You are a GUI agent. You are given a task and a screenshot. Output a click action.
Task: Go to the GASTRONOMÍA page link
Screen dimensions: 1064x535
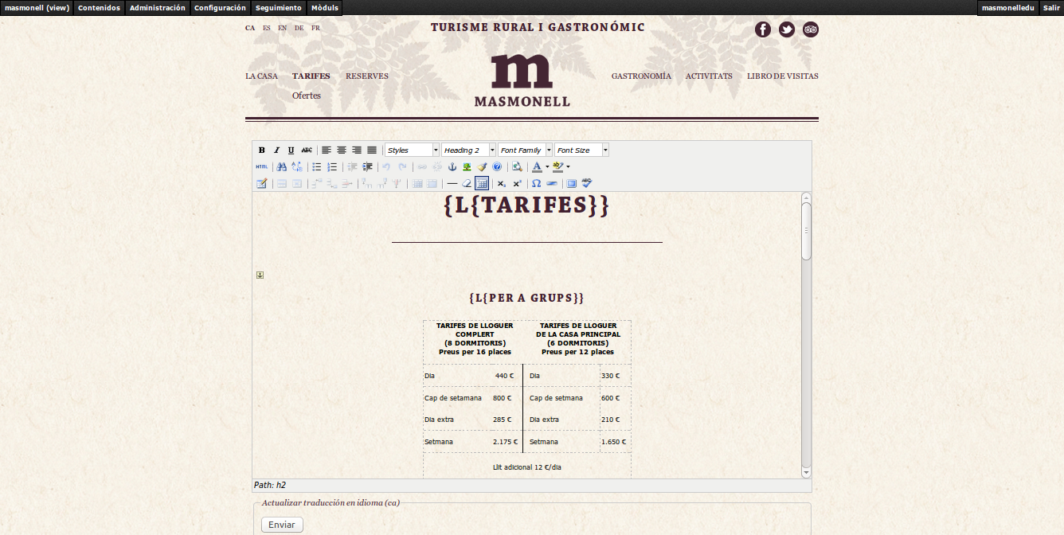(x=641, y=76)
